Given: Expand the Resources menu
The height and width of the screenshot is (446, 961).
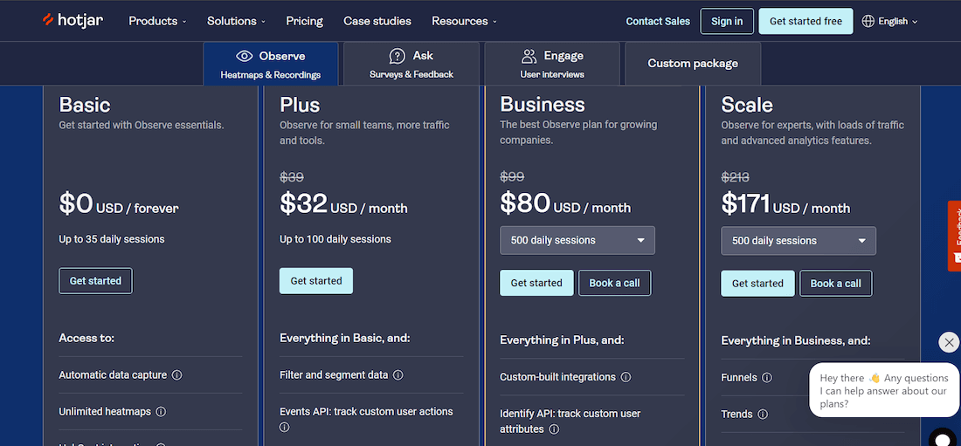Looking at the screenshot, I should tap(464, 21).
